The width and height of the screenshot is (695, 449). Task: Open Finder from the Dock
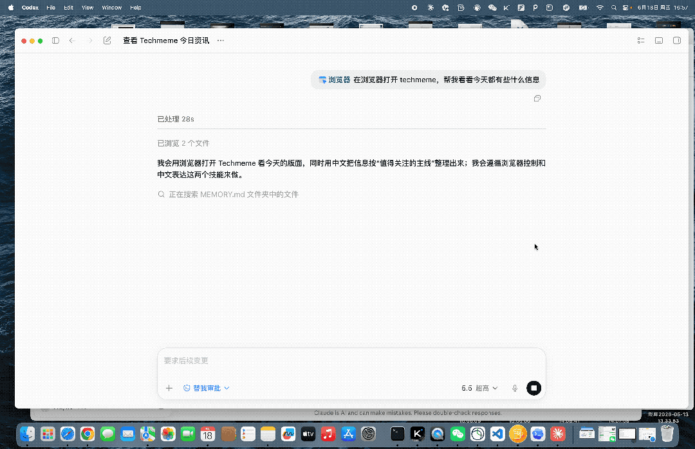(28, 434)
